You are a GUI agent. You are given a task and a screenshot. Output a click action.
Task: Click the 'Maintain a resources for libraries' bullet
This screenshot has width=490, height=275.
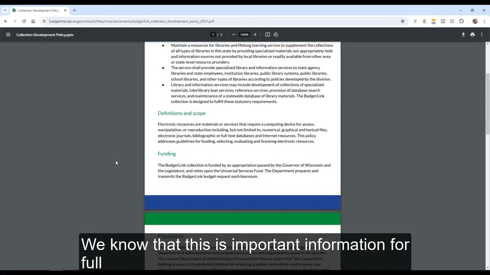[252, 53]
